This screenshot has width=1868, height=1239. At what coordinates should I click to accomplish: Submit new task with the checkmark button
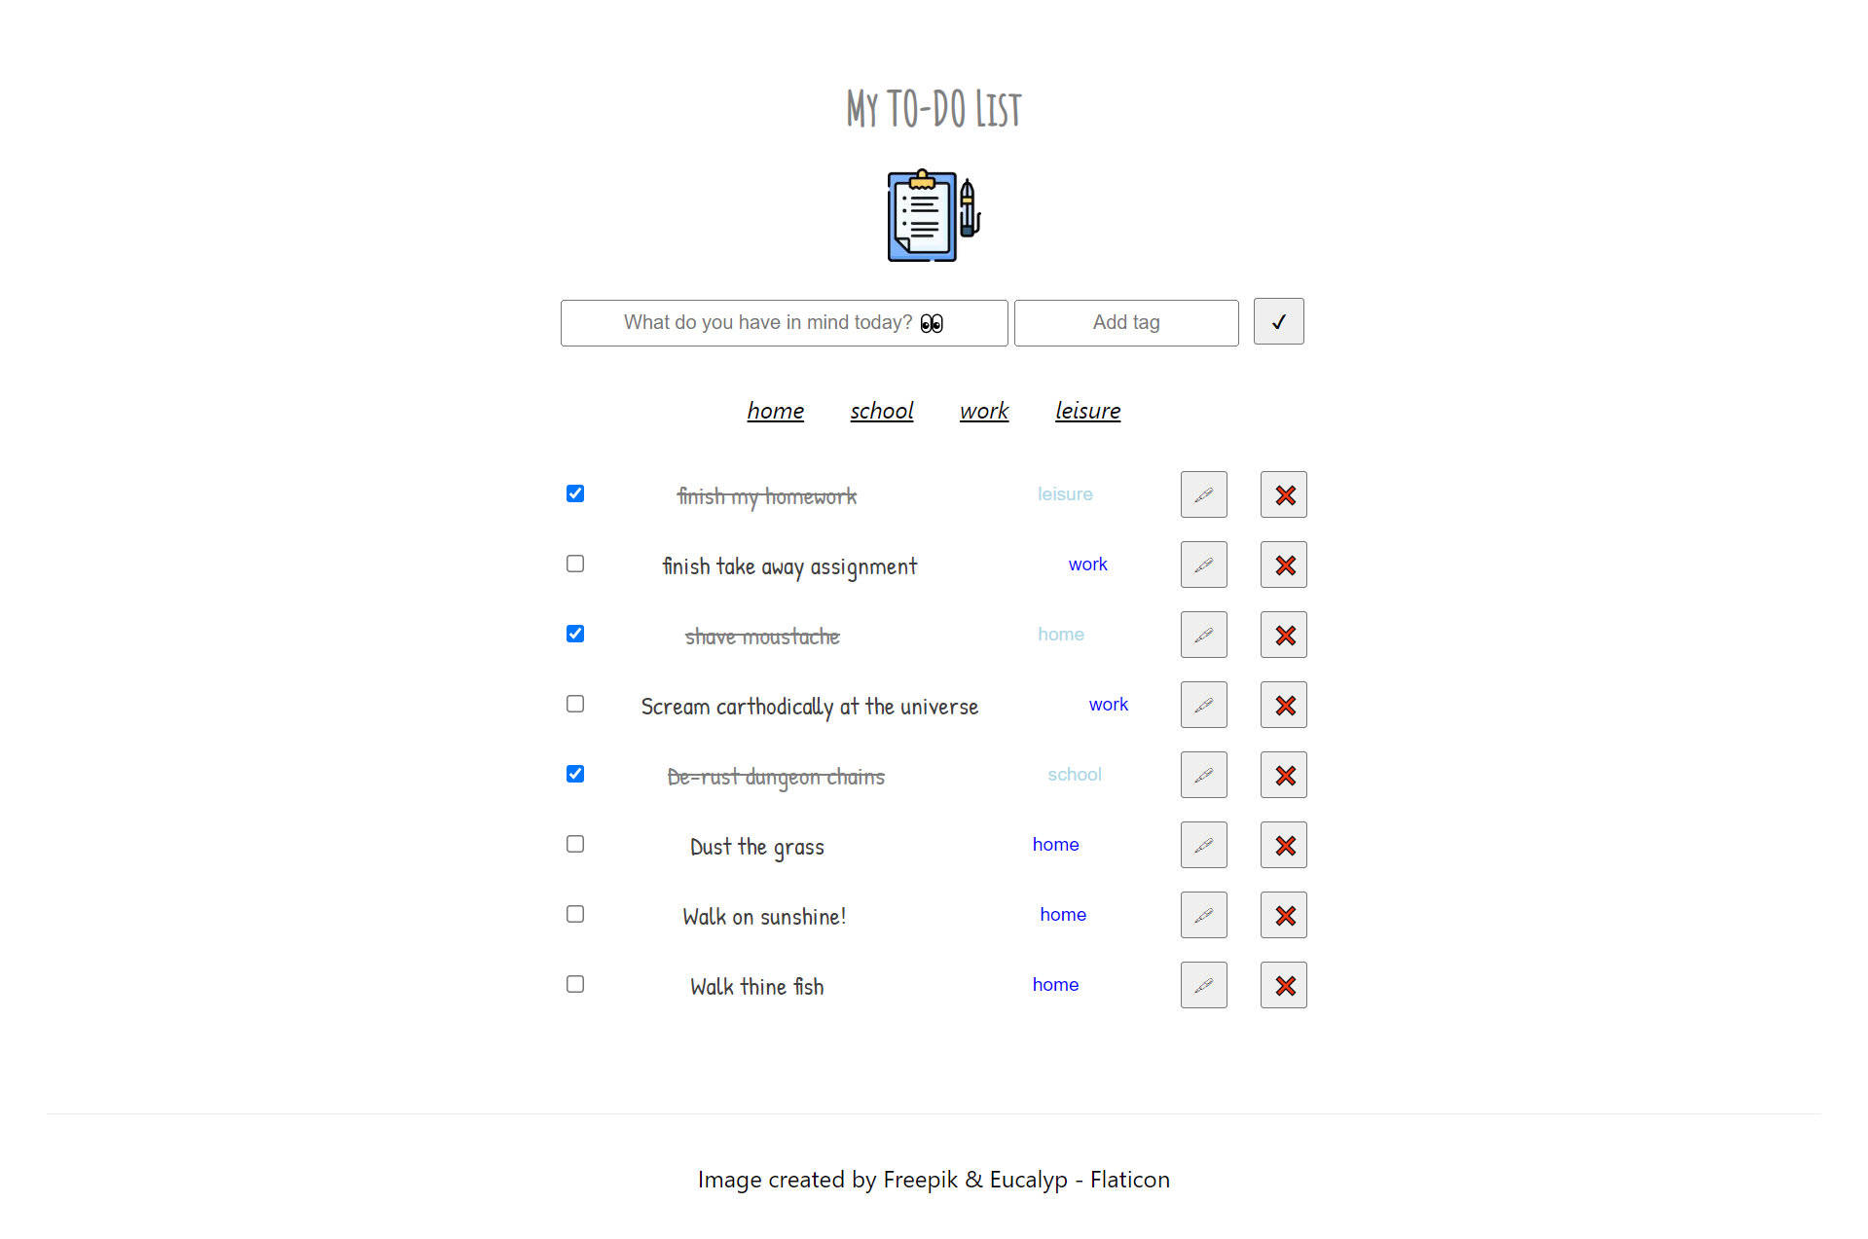(1278, 321)
